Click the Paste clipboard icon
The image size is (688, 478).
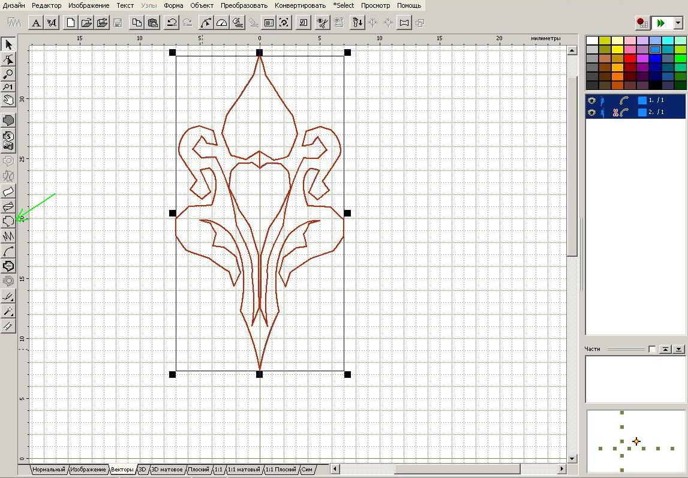tap(152, 23)
